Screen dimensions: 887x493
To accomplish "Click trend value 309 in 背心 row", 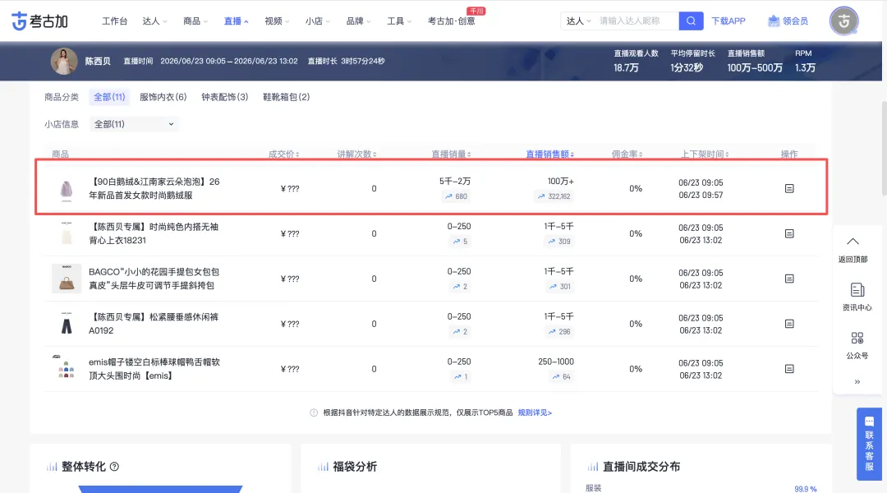I will [564, 242].
